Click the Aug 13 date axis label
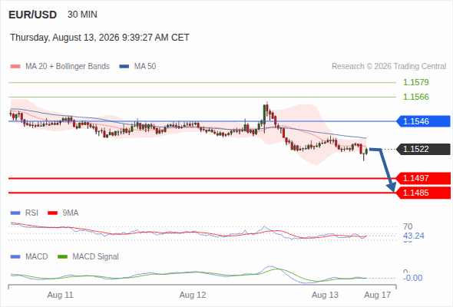This screenshot has width=453, height=307. pyautogui.click(x=325, y=295)
